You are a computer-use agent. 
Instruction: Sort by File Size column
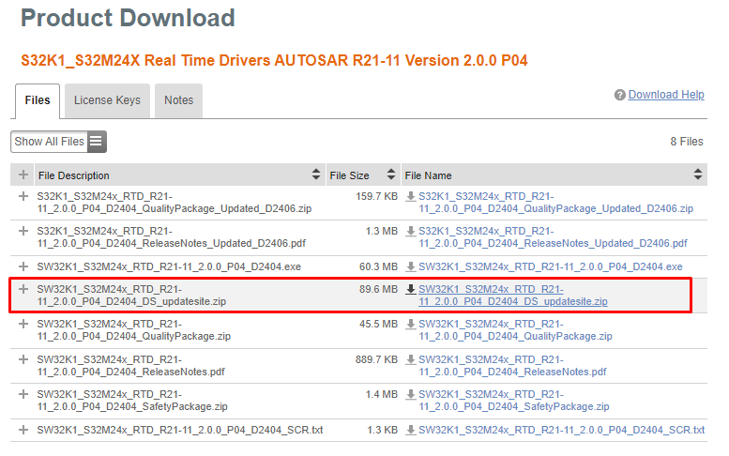click(x=389, y=175)
